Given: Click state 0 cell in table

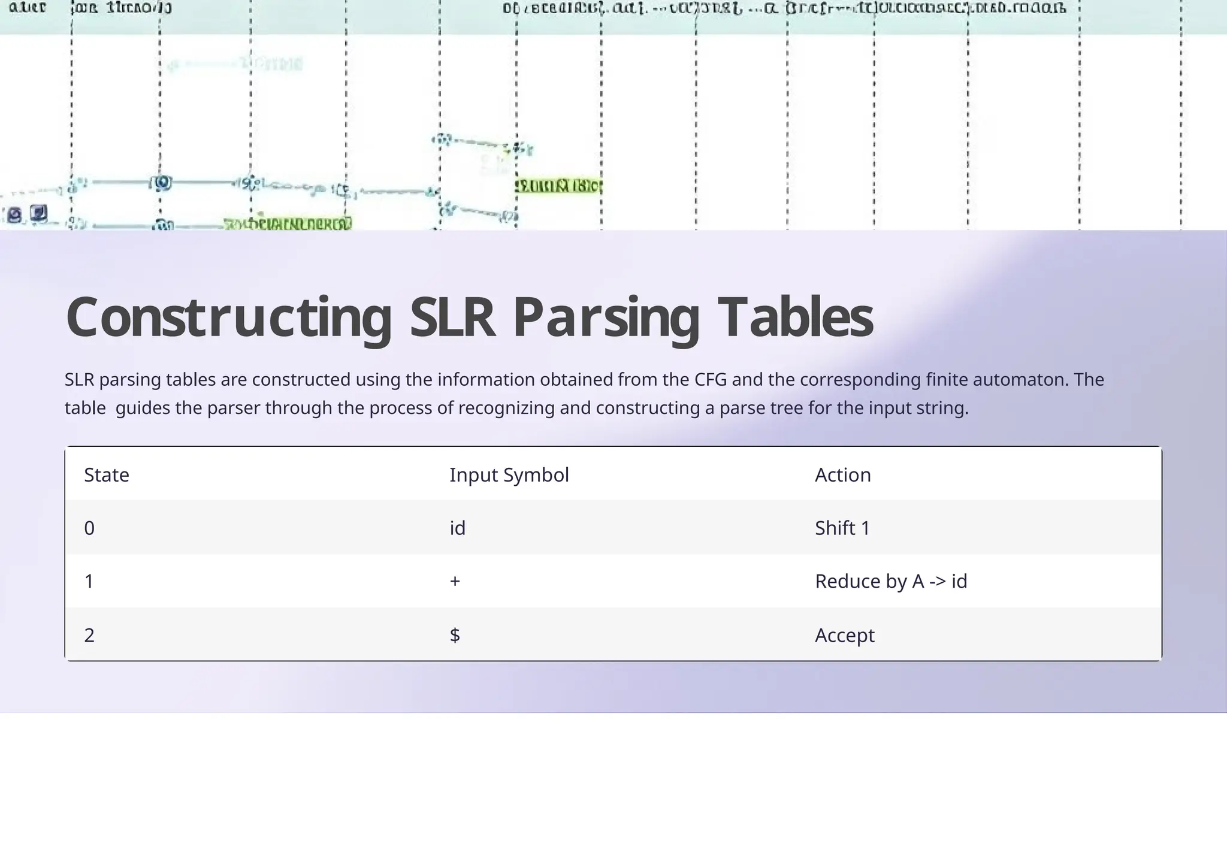Looking at the screenshot, I should [x=89, y=528].
